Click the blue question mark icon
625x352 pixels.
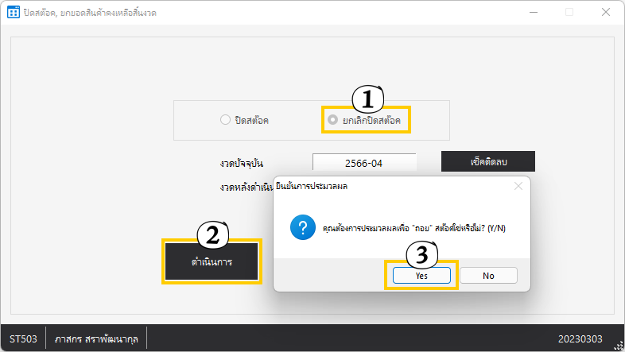301,227
